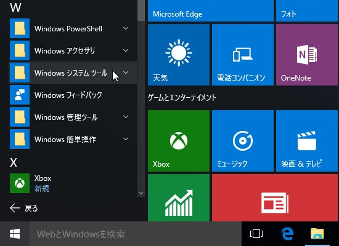The image size is (339, 246).
Task: Open the 電話コンパニオン tile
Action: click(x=243, y=55)
